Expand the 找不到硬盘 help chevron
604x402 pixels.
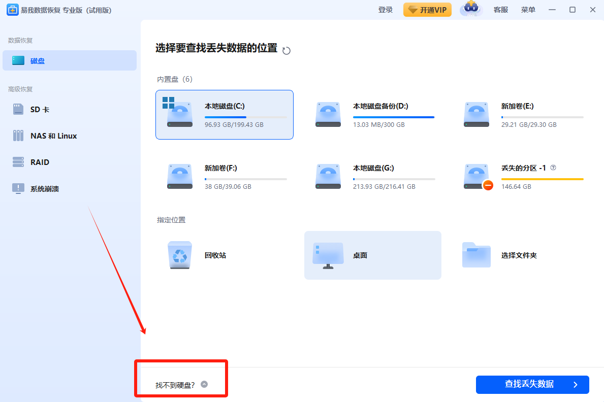[x=204, y=385]
